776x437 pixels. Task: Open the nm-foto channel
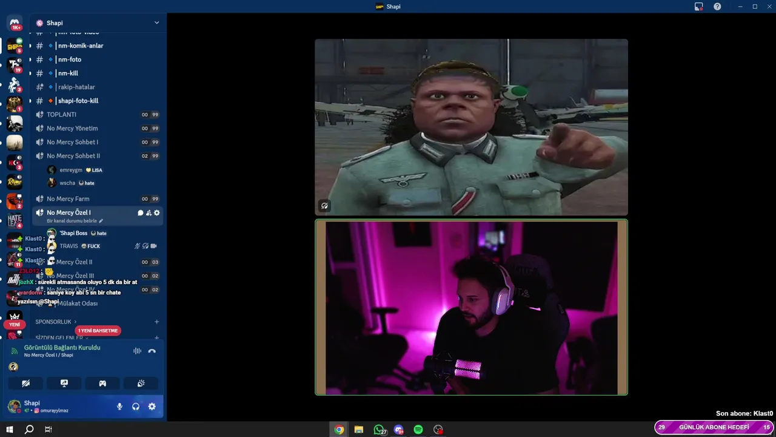pyautogui.click(x=98, y=59)
